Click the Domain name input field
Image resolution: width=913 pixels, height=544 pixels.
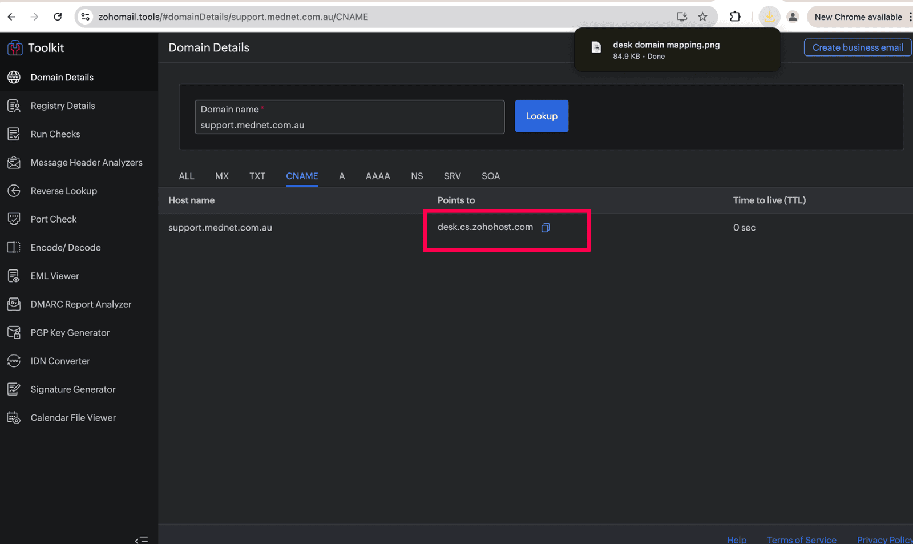349,124
